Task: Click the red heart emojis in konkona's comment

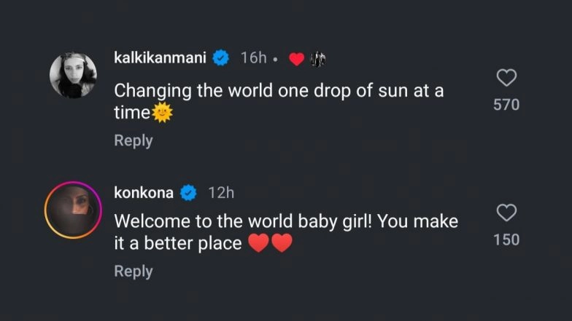Action: tap(270, 243)
